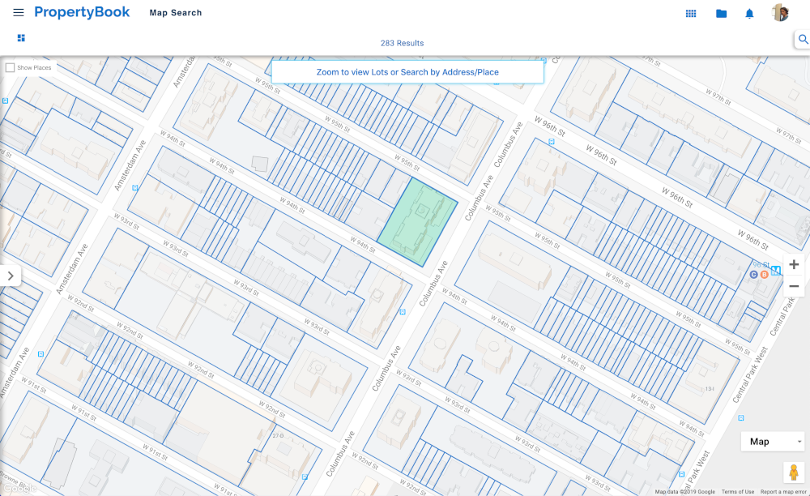Click the bus stop icon on Columbus Ave near W 91st St
The width and height of the screenshot is (810, 496).
pyautogui.click(x=305, y=477)
